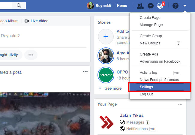
Task: Click the page Messages chat bubble icon
Action: pyautogui.click(x=122, y=122)
